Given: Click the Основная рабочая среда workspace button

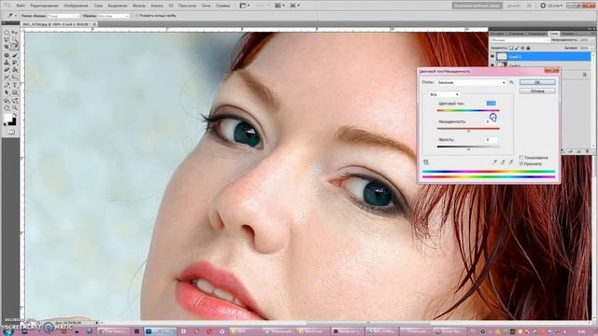Looking at the screenshot, I should pos(477,6).
